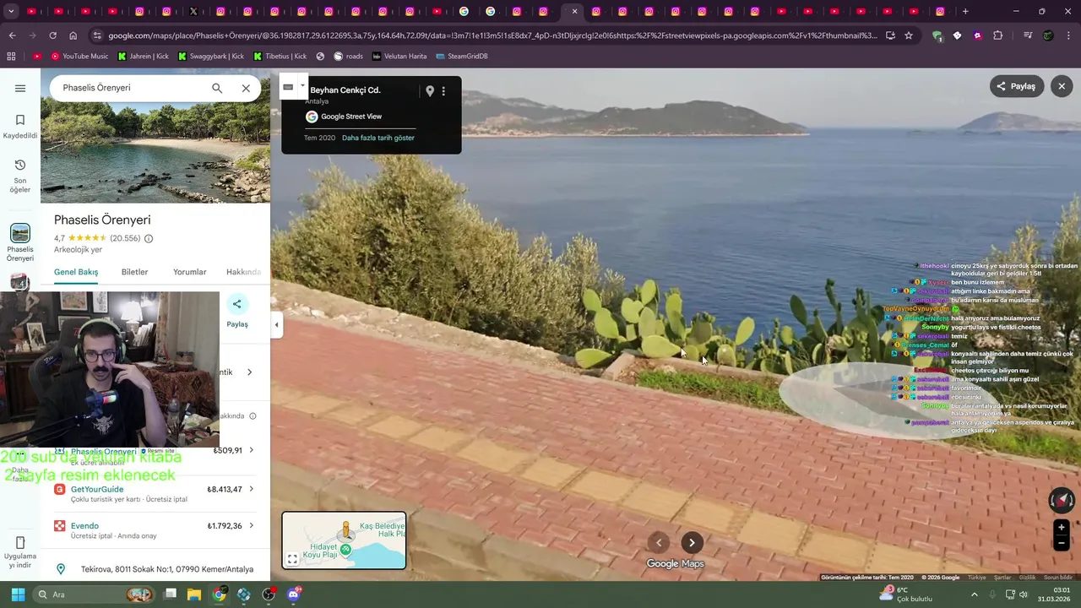The image size is (1081, 608).
Task: Close the Street View imagery
Action: point(1062,86)
